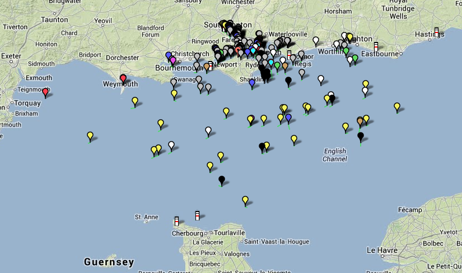Select the gray marker below Bognor Regis
The image size is (462, 273).
[x=302, y=74]
